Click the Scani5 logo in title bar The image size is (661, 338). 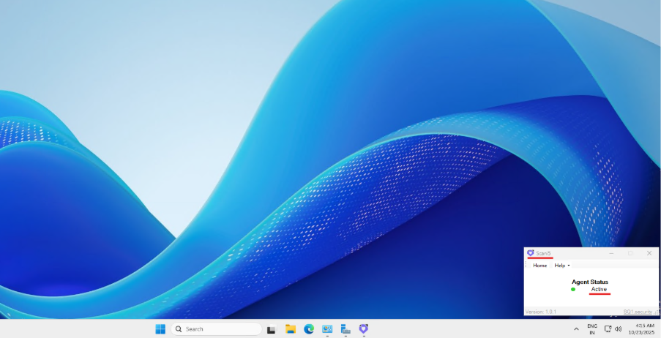[x=530, y=253]
